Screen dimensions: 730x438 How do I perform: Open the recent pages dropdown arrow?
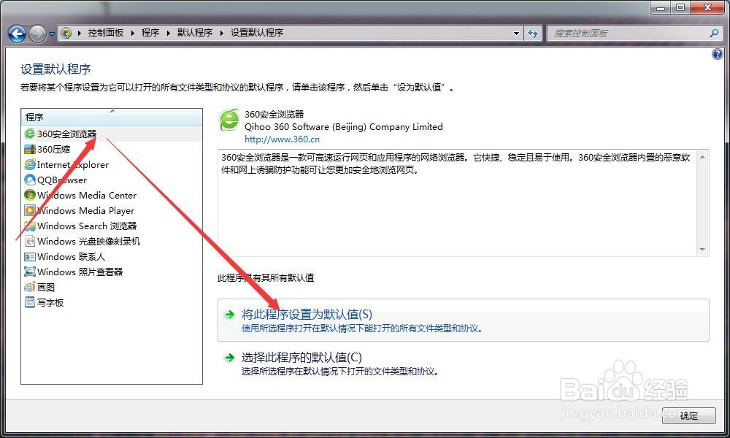(x=51, y=33)
